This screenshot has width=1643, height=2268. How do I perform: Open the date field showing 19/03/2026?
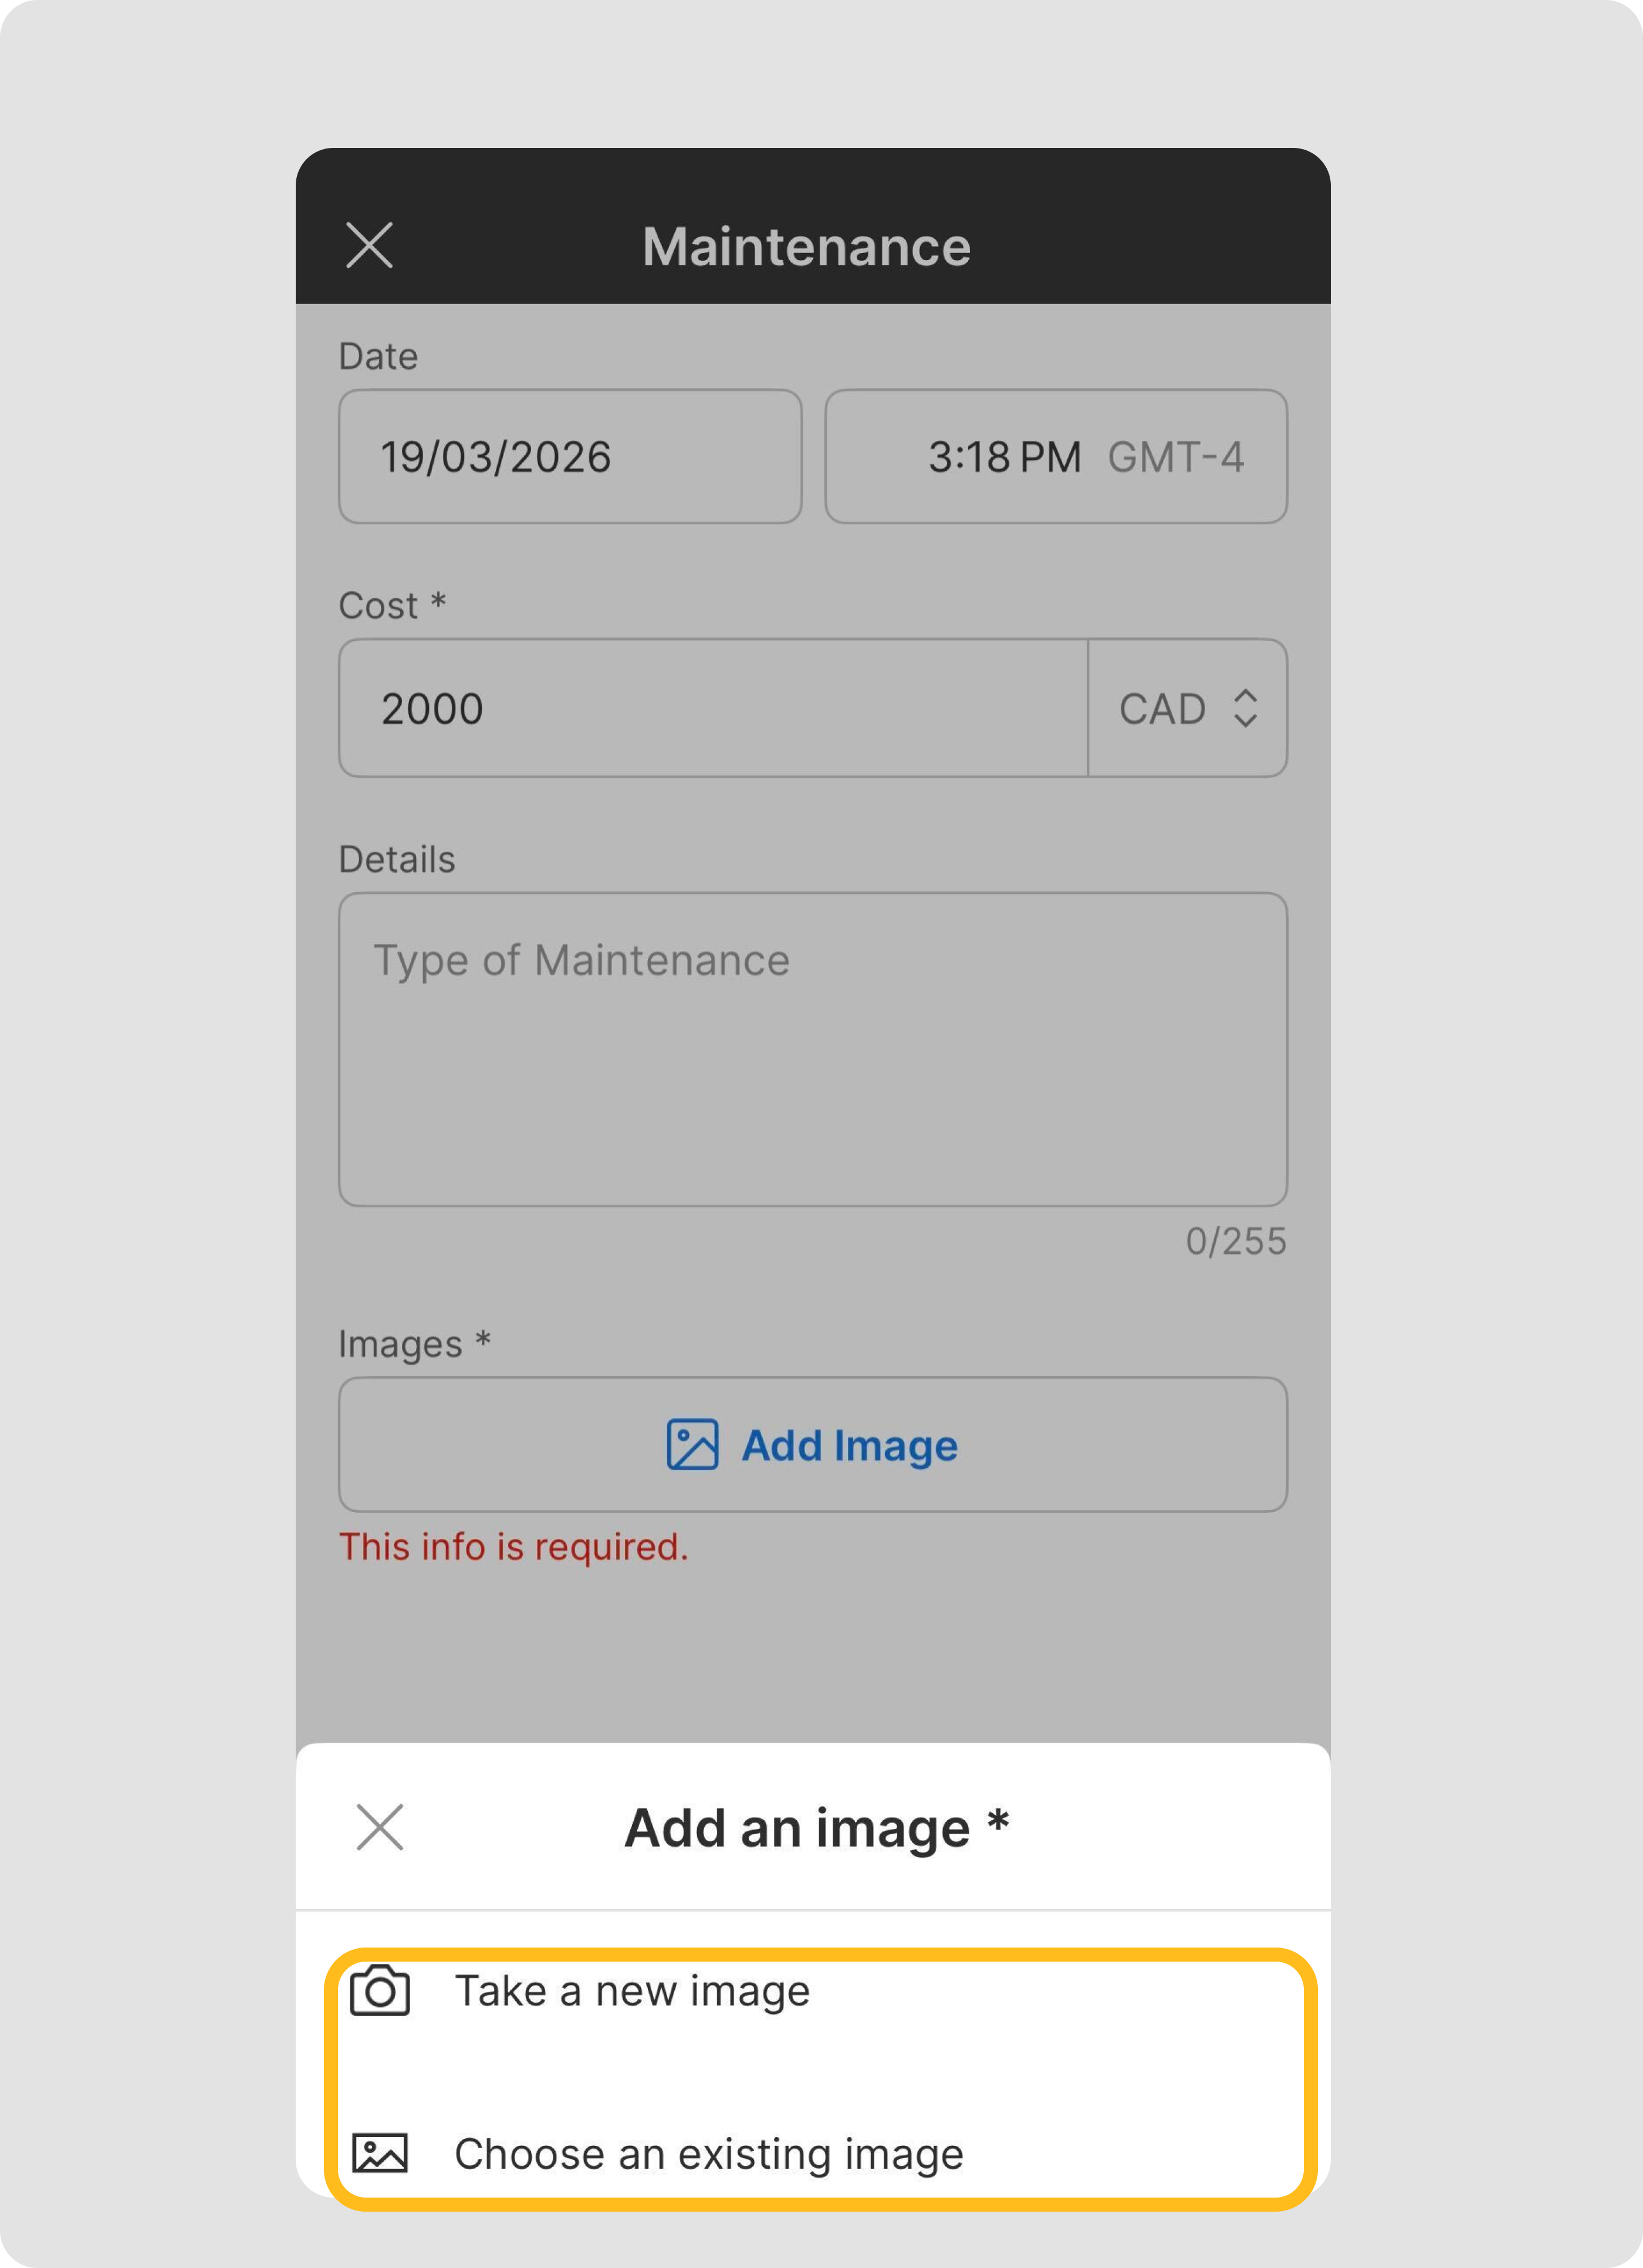[570, 457]
